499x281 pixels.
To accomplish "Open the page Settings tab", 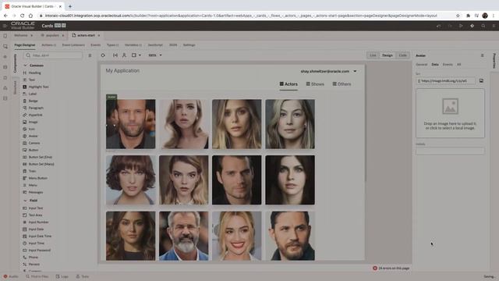I will 189,45.
